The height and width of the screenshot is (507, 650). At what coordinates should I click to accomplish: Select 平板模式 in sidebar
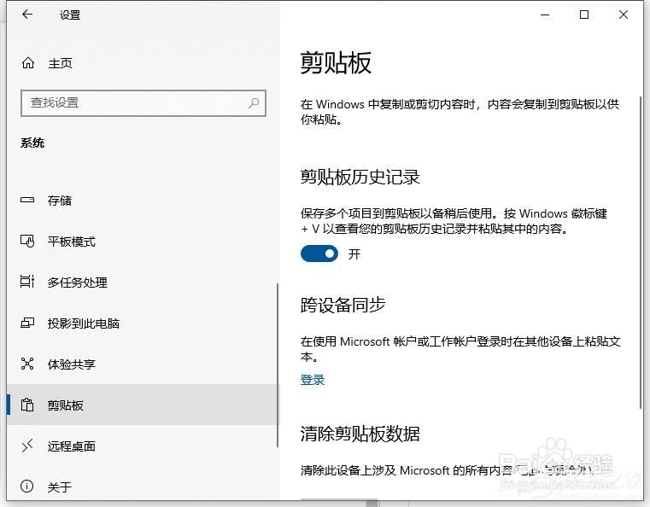(141, 241)
